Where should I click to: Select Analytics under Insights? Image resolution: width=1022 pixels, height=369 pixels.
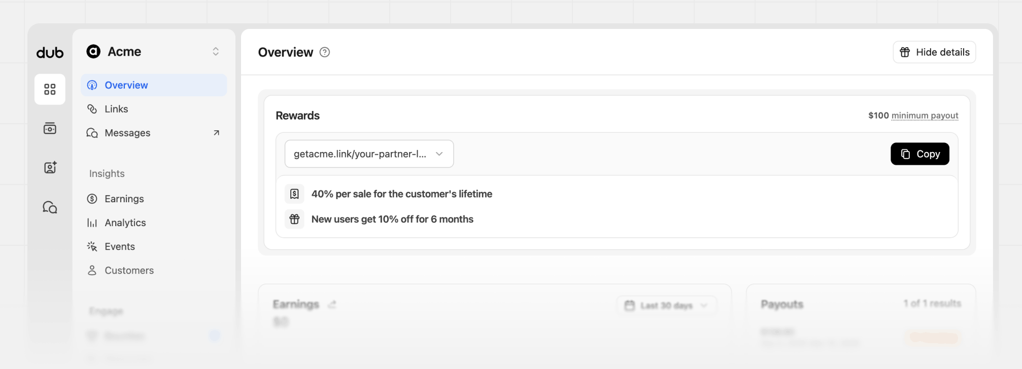pyautogui.click(x=154, y=223)
